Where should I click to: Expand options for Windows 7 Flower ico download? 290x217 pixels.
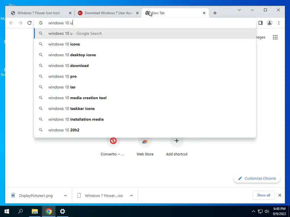click(131, 196)
